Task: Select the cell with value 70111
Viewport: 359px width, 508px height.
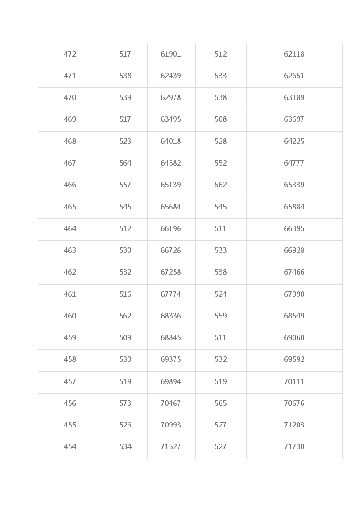Action: pyautogui.click(x=294, y=382)
